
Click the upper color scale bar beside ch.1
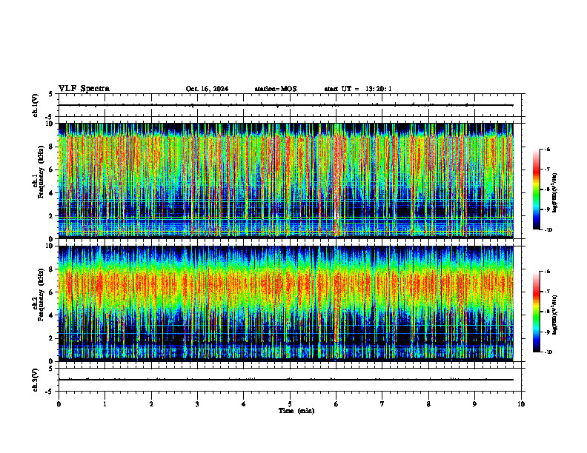[x=536, y=189]
